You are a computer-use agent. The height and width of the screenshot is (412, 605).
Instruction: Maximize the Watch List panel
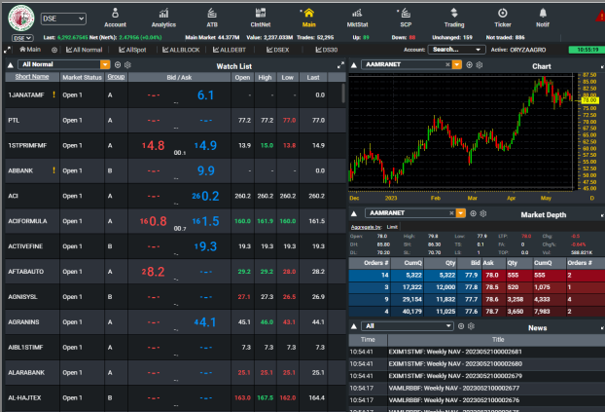[x=339, y=65]
